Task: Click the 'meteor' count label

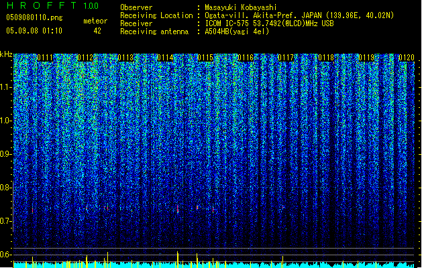Action: (x=95, y=21)
